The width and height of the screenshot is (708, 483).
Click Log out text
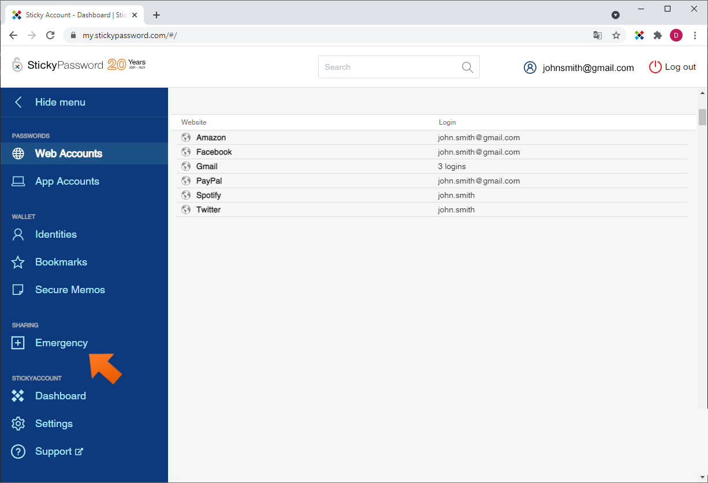tap(680, 67)
